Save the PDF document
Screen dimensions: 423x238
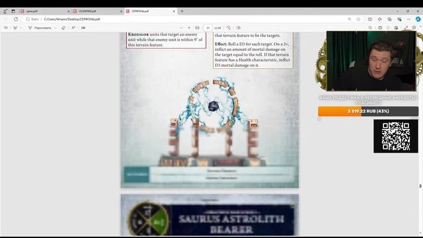pyautogui.click(x=388, y=28)
